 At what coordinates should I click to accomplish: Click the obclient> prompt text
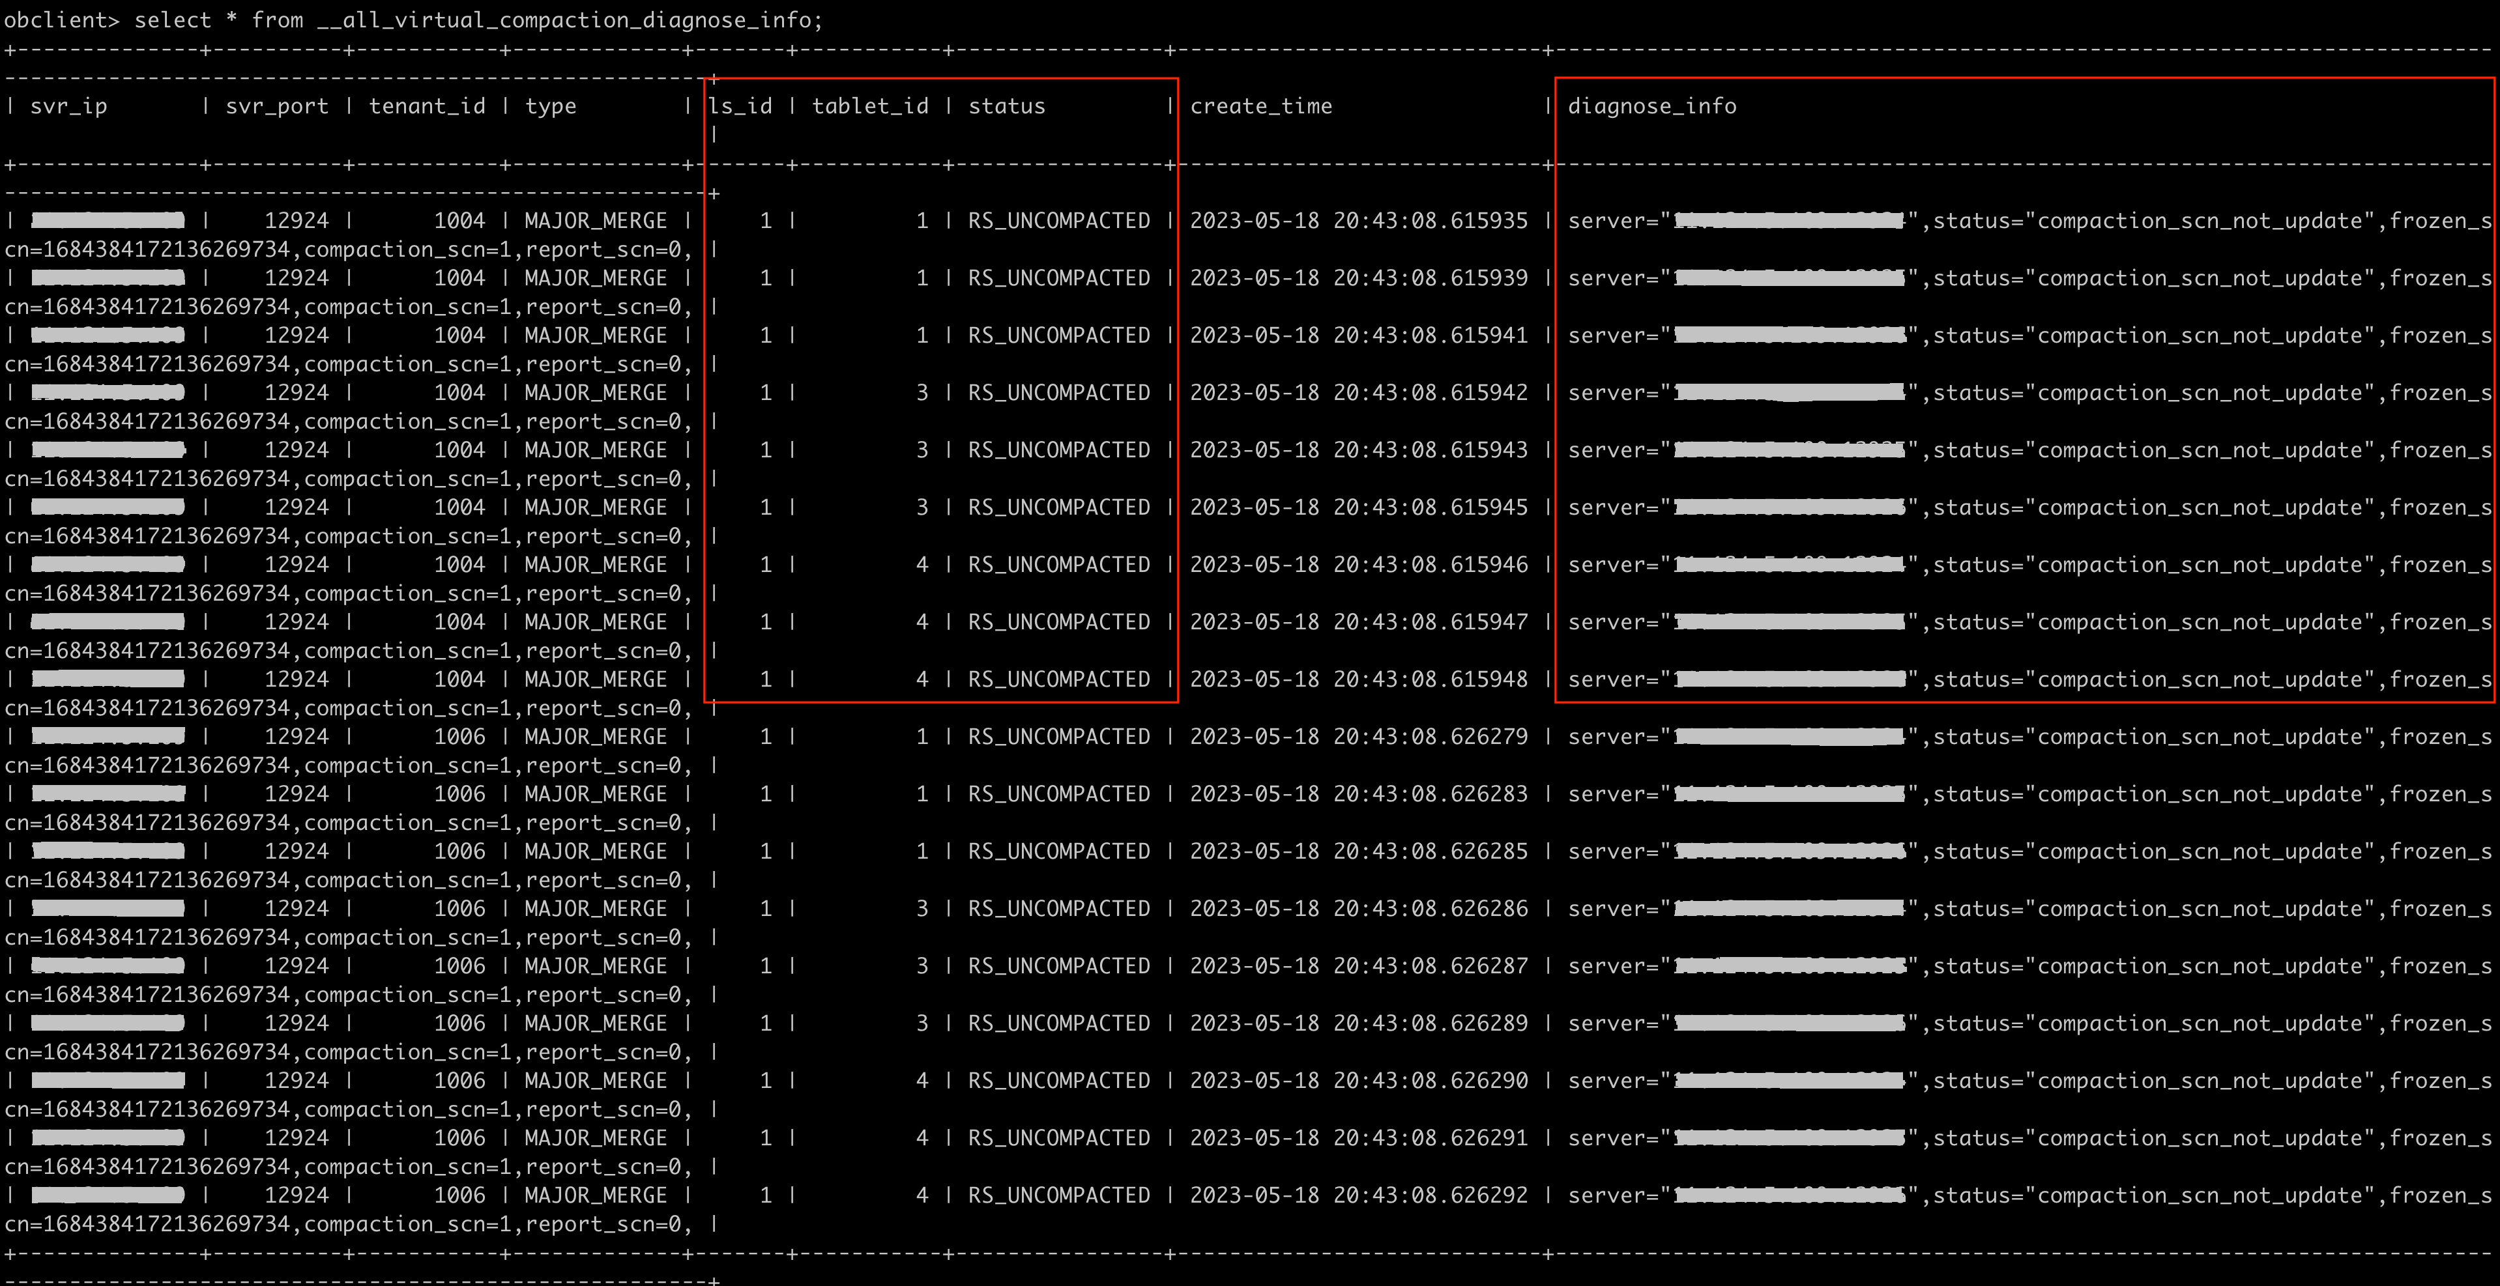tap(62, 20)
